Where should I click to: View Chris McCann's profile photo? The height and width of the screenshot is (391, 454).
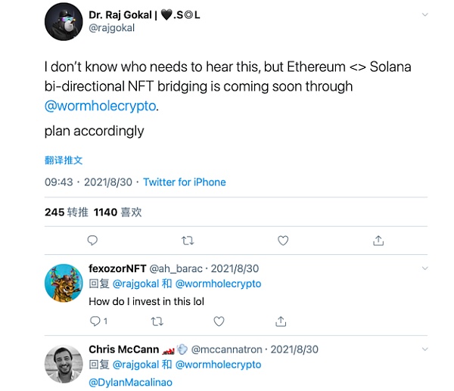pyautogui.click(x=64, y=363)
